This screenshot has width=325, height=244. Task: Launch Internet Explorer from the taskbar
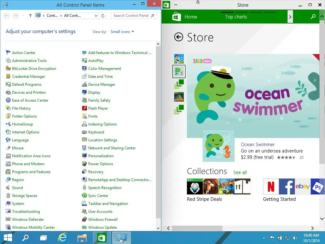pyautogui.click(x=63, y=238)
